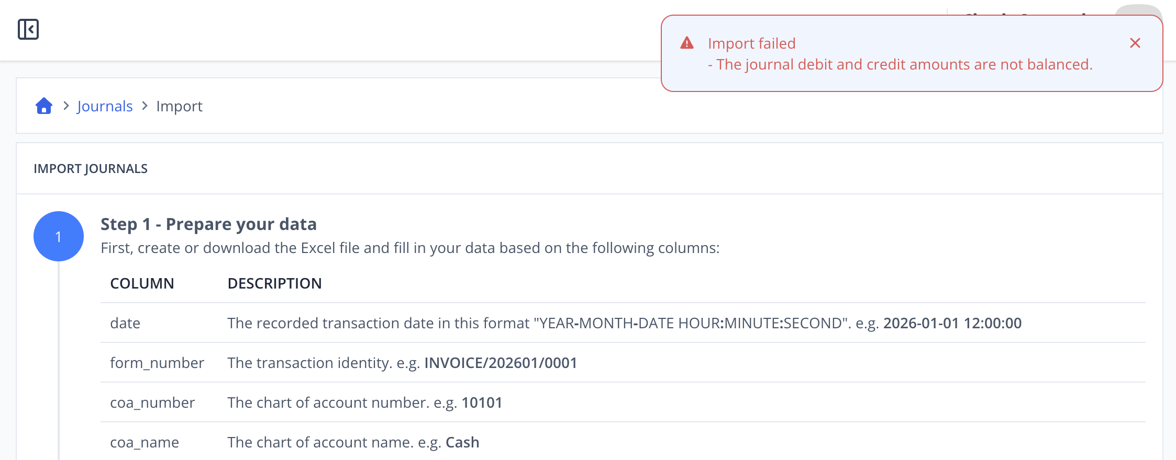This screenshot has height=460, width=1176.
Task: Click the Step 1 Prepare your data heading
Action: 208,224
